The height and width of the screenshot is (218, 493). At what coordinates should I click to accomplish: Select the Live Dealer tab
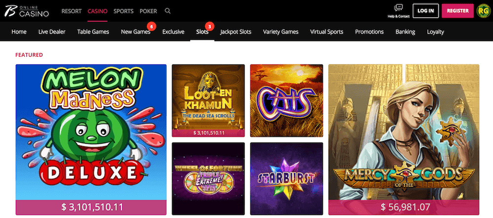pyautogui.click(x=52, y=31)
